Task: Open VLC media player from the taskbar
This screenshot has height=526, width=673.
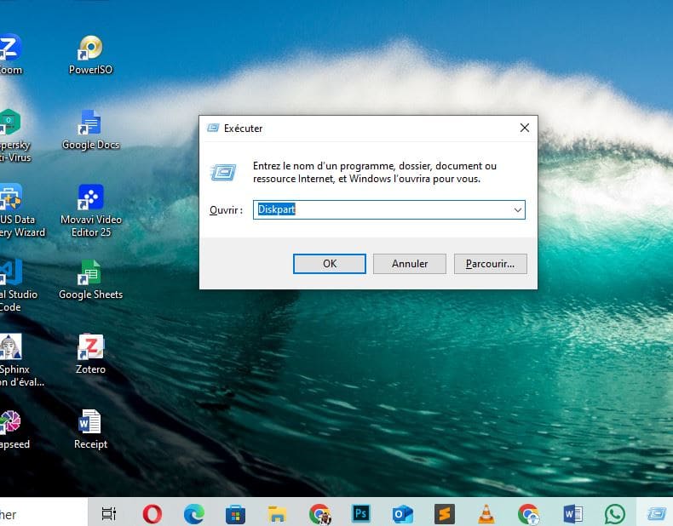Action: (486, 513)
